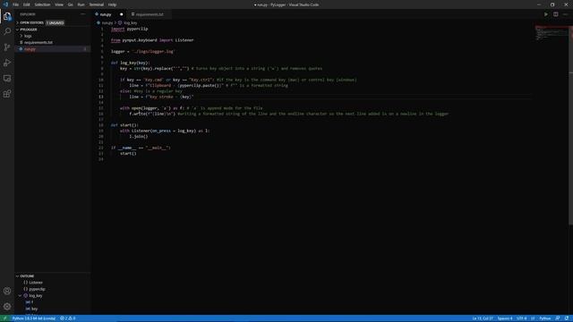Image resolution: width=573 pixels, height=322 pixels.
Task: Open the File menu
Action: 16,4
